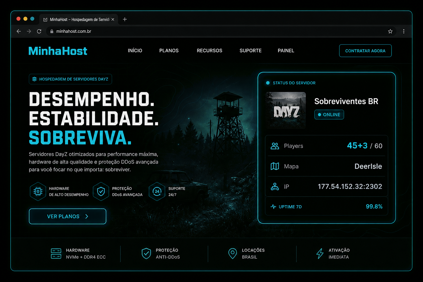Click the teal window maximize button
423x282 pixels.
(32, 19)
